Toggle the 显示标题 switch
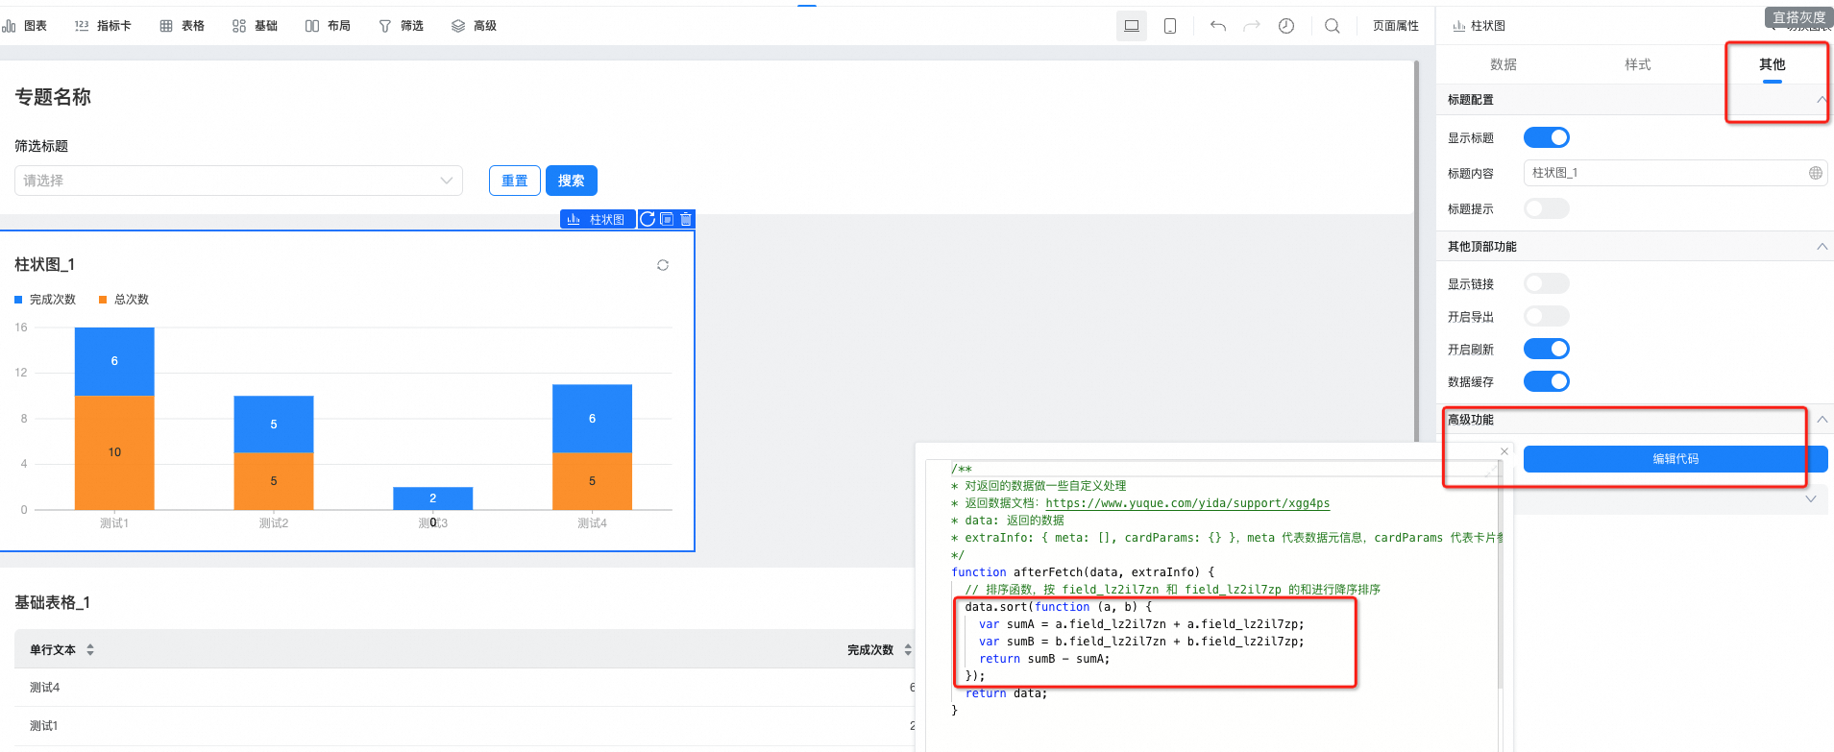 (1547, 137)
